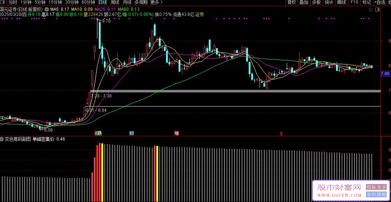Open the 复权 adjustment menu

(x=292, y=2)
